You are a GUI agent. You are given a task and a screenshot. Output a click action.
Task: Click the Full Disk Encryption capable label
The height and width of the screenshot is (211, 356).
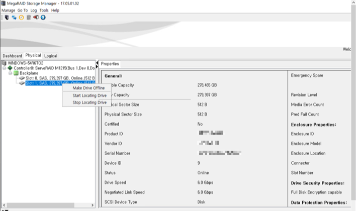point(316,192)
